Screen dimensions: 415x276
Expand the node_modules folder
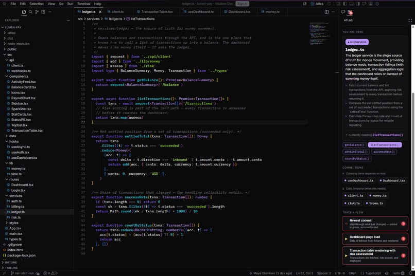click(37, 44)
